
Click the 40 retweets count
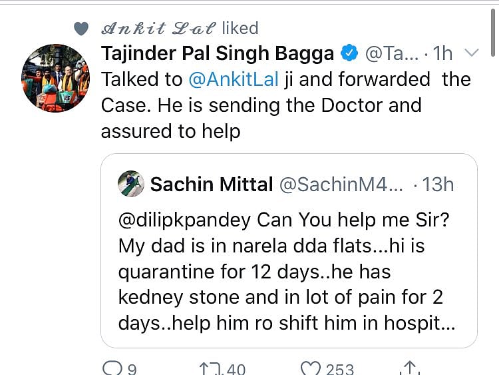[236, 368]
